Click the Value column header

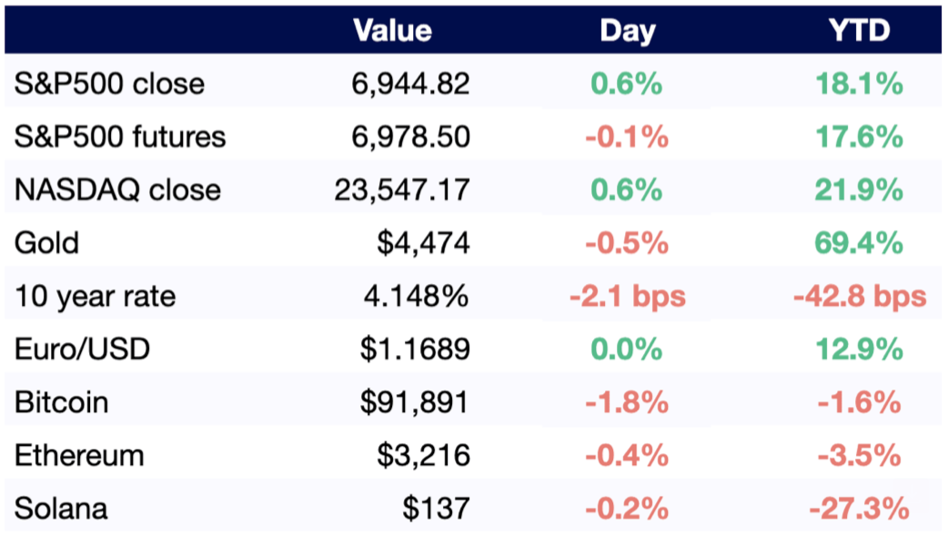(x=392, y=32)
